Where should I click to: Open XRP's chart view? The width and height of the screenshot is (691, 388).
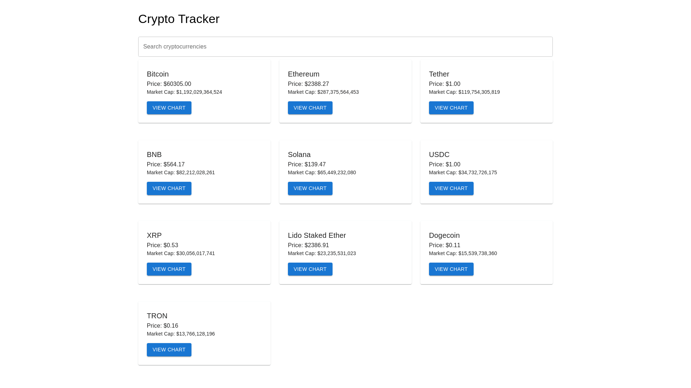tap(169, 269)
